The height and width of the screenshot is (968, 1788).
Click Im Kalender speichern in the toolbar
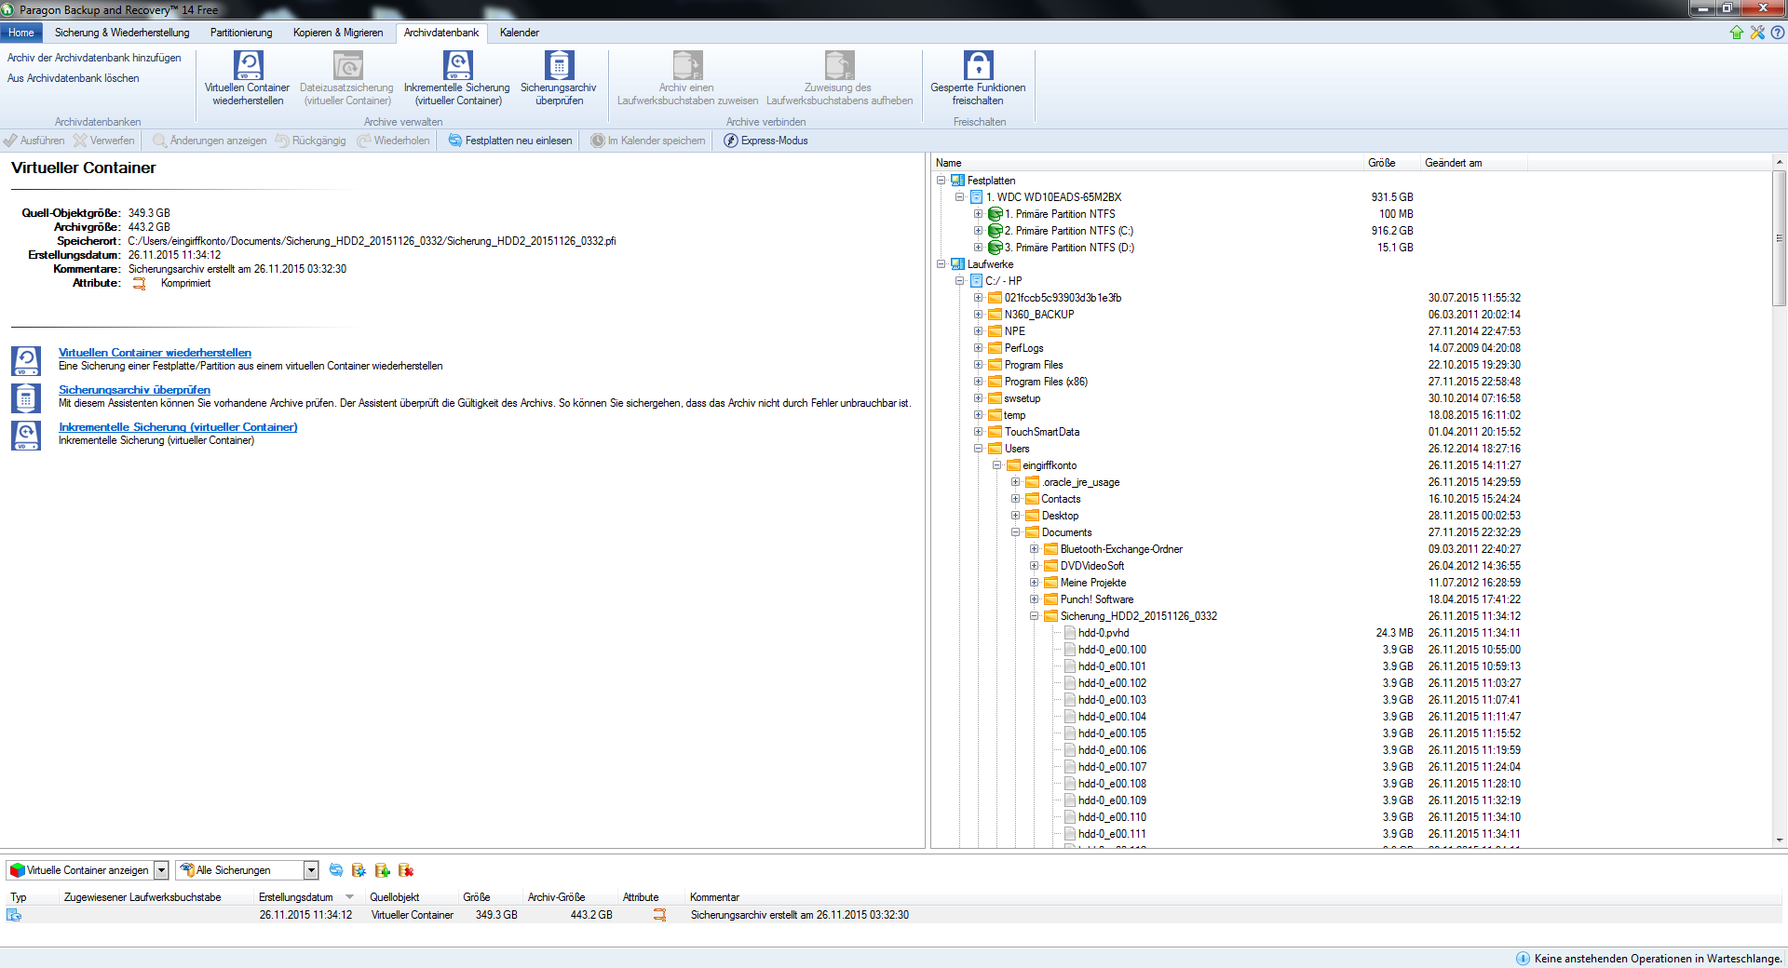point(648,141)
